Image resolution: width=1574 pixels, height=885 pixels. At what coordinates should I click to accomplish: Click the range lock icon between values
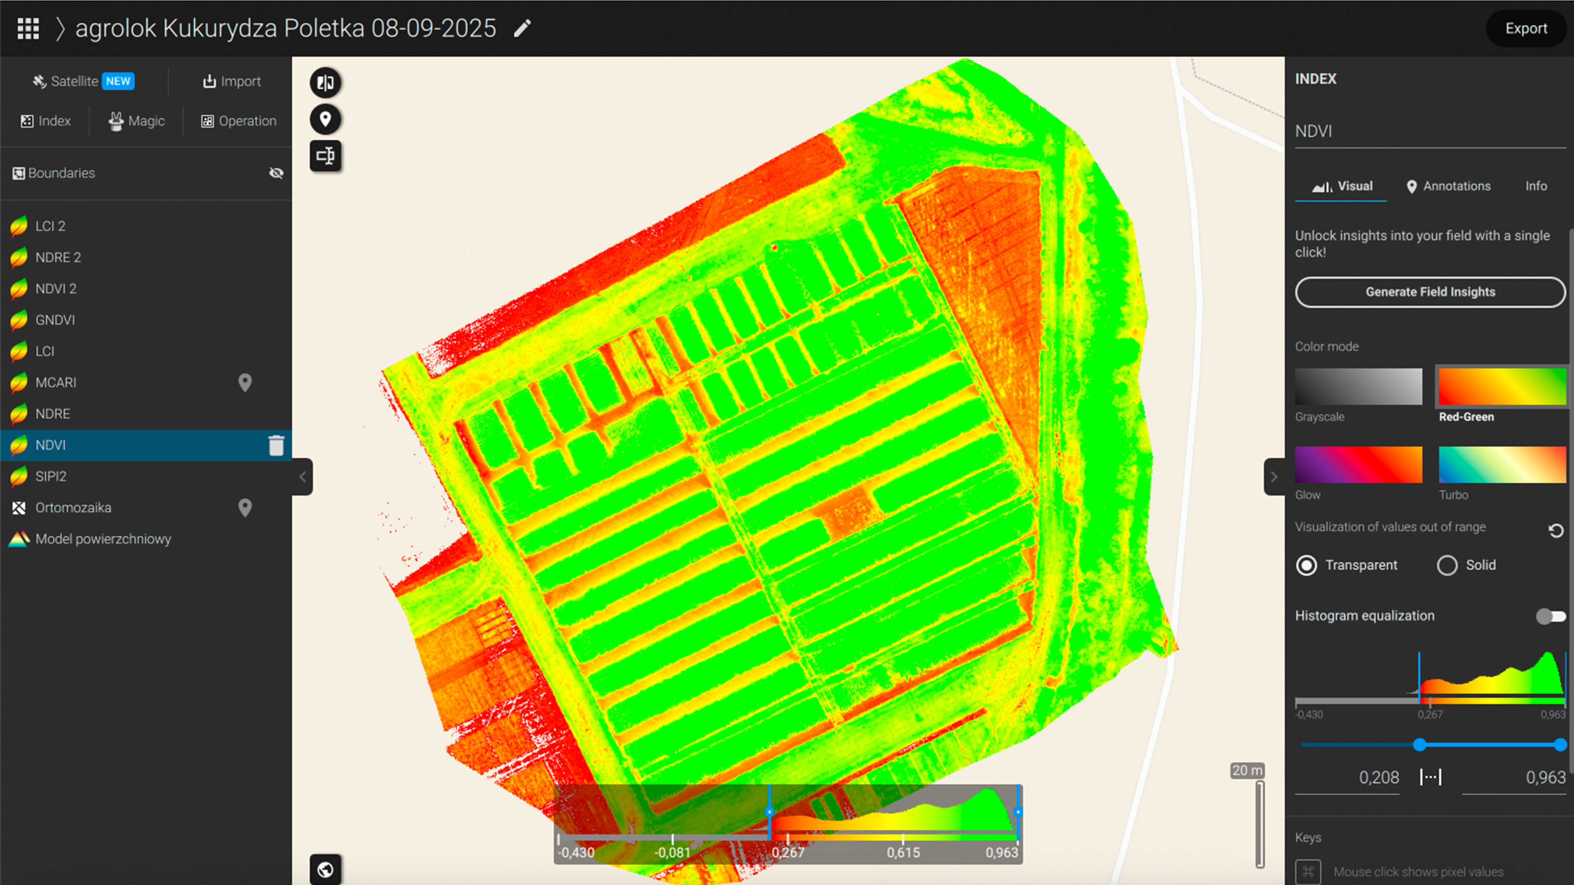(1431, 777)
